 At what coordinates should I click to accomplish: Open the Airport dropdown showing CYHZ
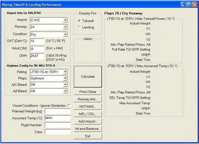coord(49,20)
